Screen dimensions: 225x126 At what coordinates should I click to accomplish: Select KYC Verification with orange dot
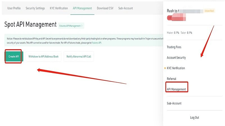pos(176,68)
